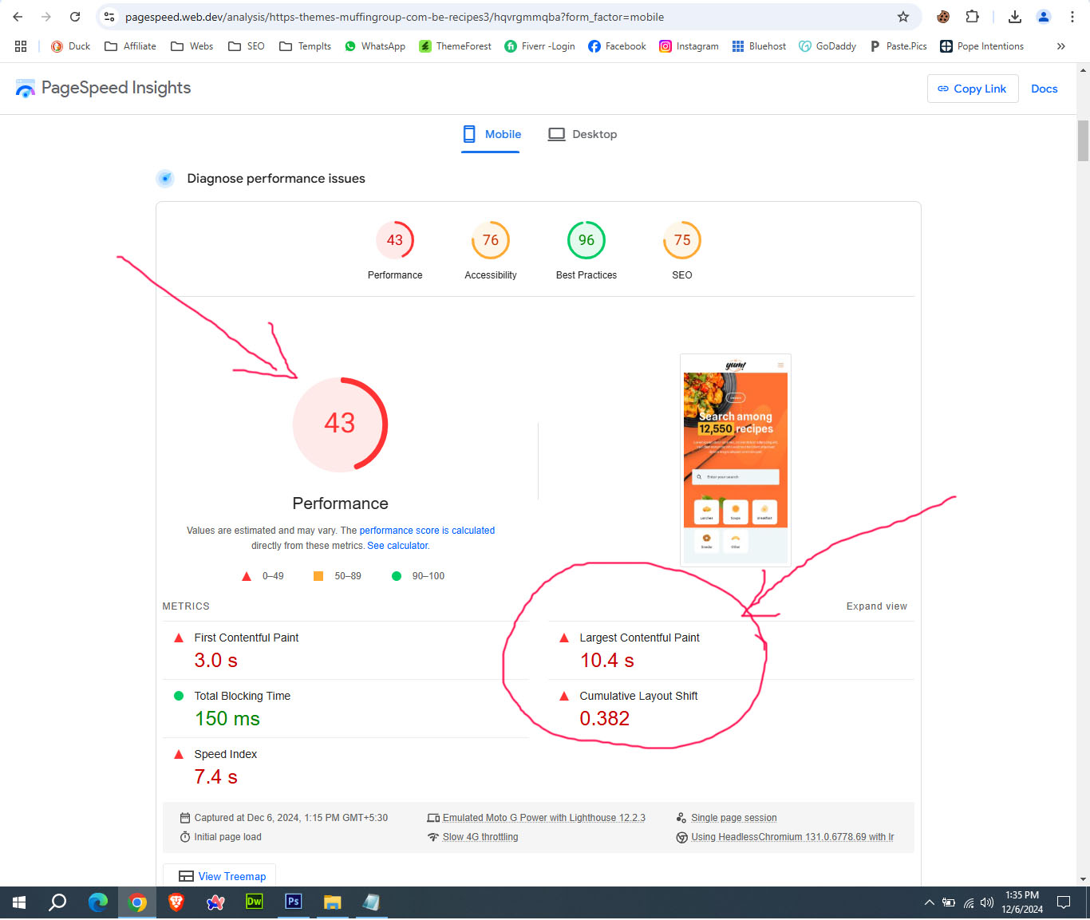The height and width of the screenshot is (920, 1090).
Task: Click the browser forward arrow
Action: (x=46, y=17)
